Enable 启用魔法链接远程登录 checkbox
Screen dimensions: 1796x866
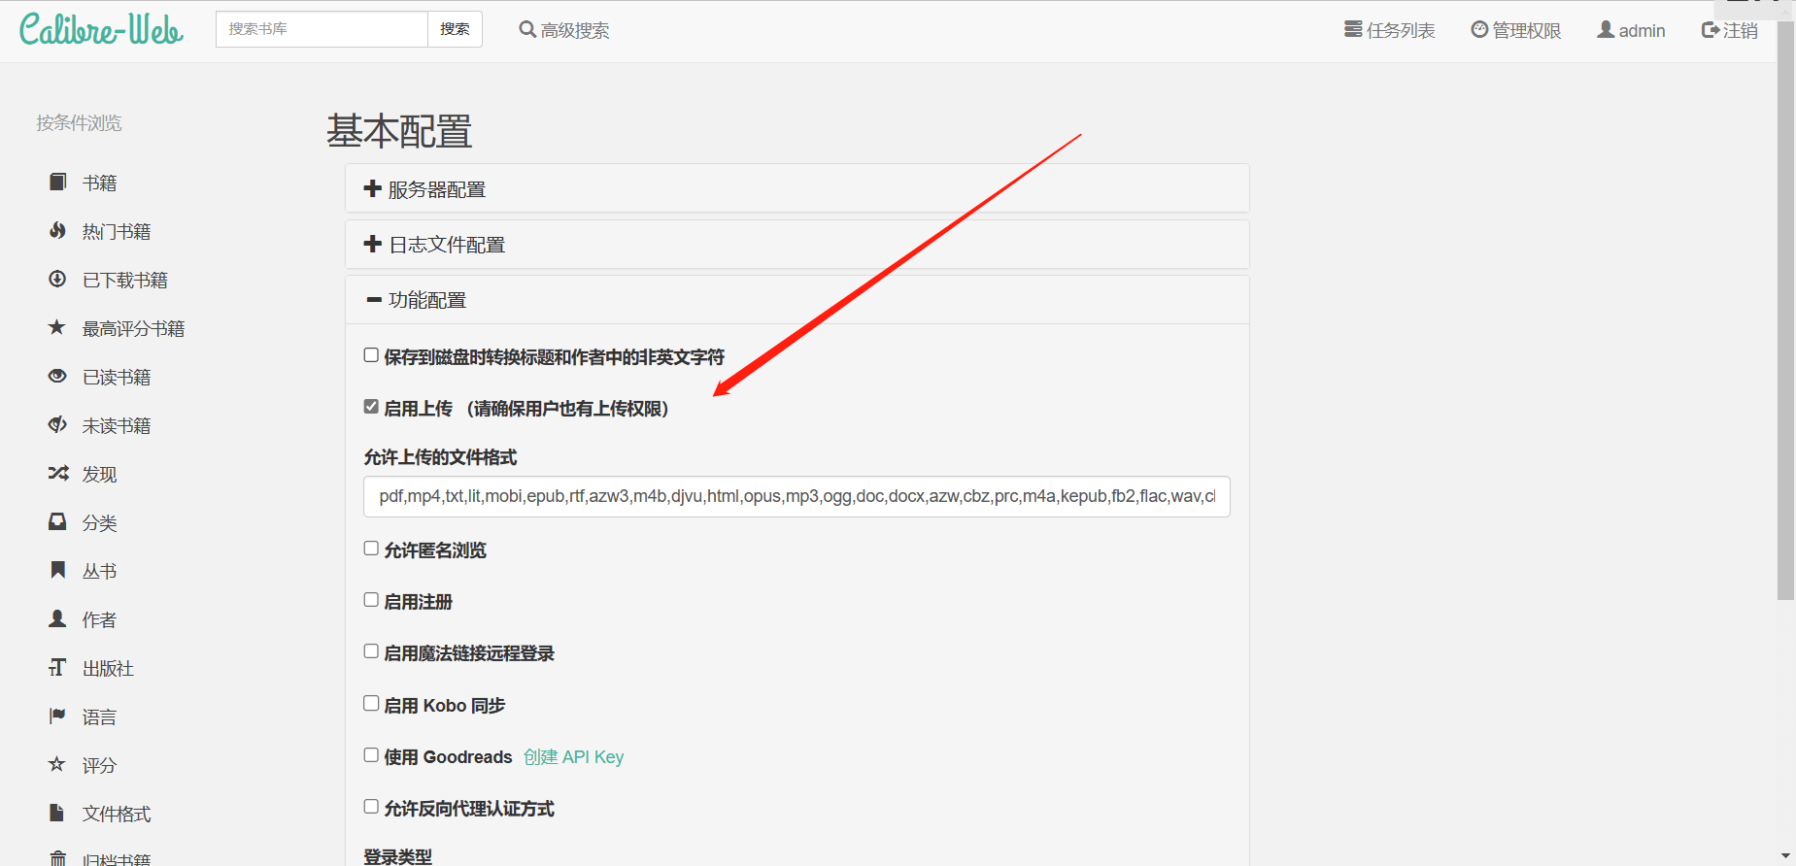371,651
